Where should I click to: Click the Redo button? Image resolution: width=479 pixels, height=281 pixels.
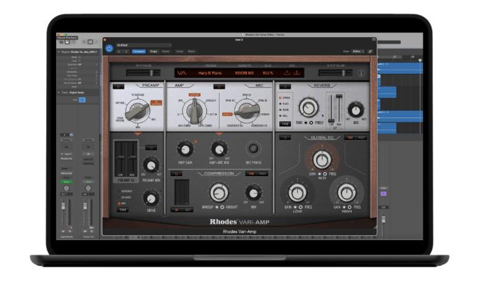(191, 51)
